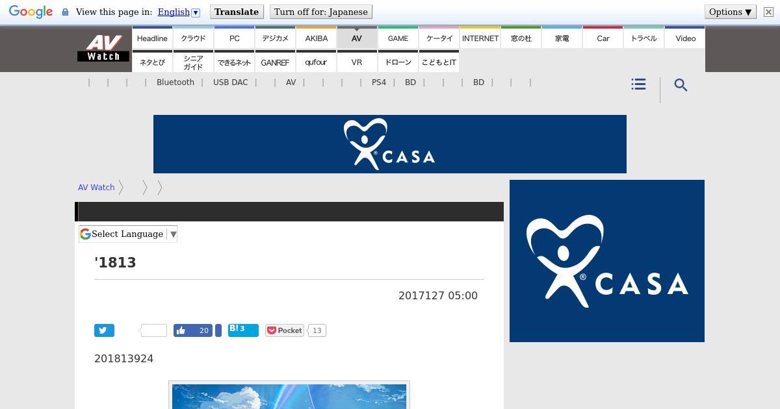780x409 pixels.
Task: Open site search magnifier icon
Action: point(681,85)
